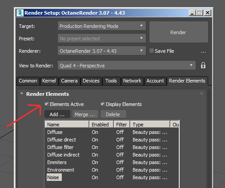Click the 3ds Max application icon in title bar
This screenshot has width=225, height=188.
(20, 13)
